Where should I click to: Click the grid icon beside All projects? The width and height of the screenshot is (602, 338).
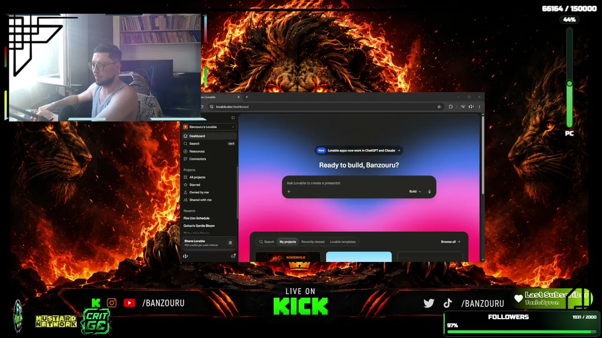coord(185,177)
